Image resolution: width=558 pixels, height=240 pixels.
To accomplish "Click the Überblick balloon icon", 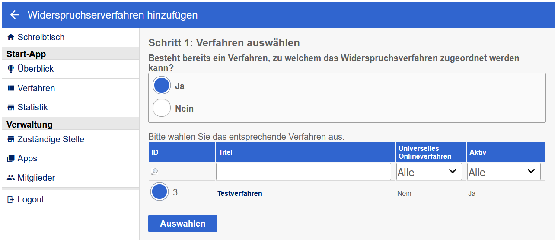I will pyautogui.click(x=11, y=69).
